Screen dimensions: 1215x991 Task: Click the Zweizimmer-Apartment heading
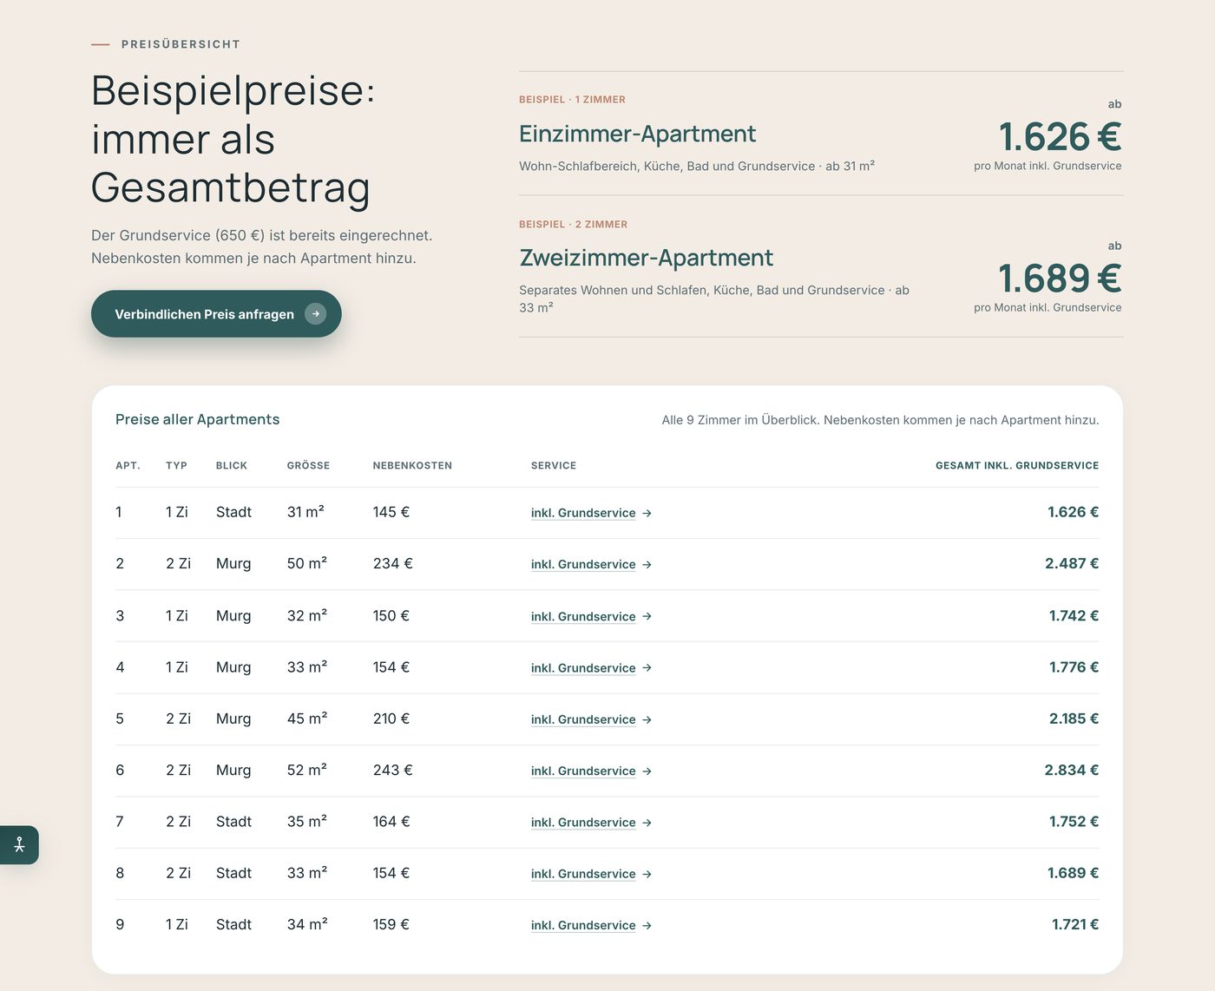tap(646, 258)
